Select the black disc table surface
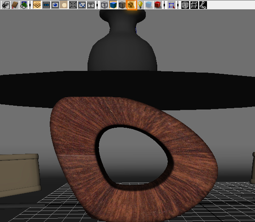Image resolution: width=255 pixels, height=222 pixels. [x=127, y=84]
